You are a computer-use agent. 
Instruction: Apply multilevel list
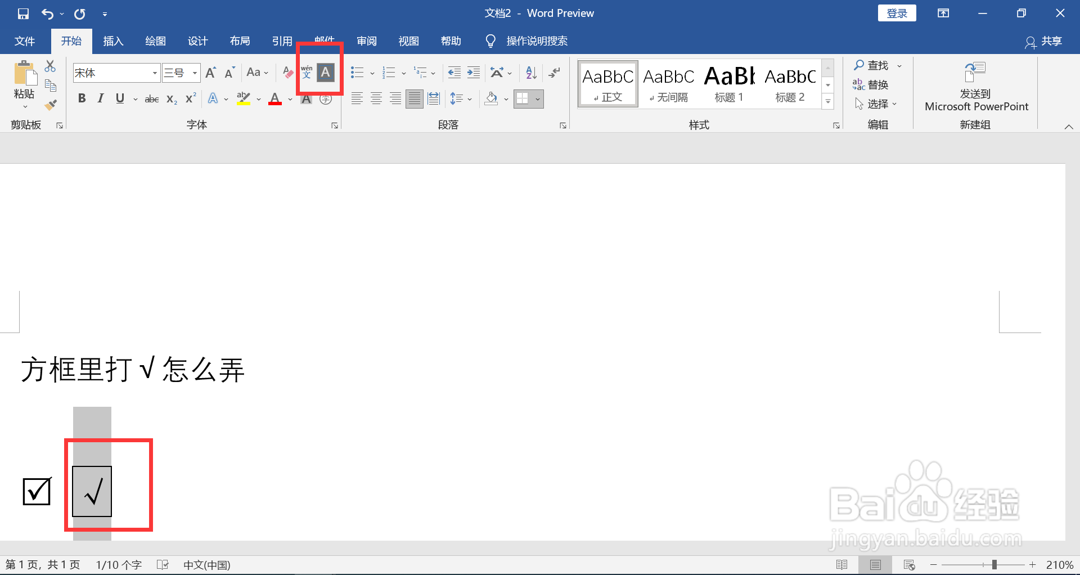pyautogui.click(x=421, y=73)
